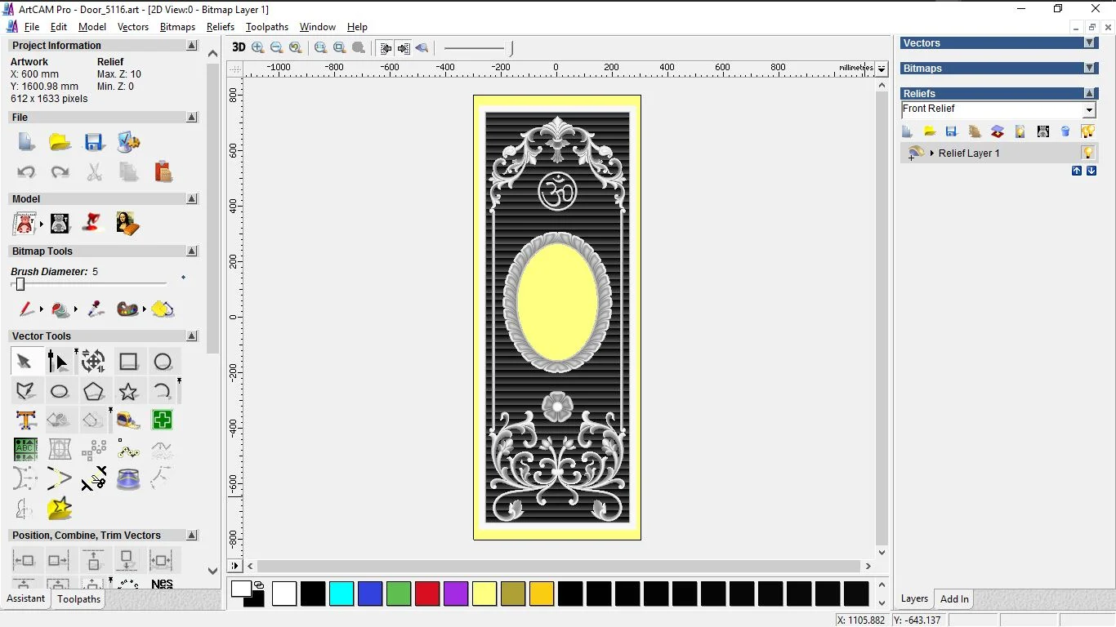Viewport: 1116px width, 627px height.
Task: Select the yellow color swatch
Action: [484, 594]
